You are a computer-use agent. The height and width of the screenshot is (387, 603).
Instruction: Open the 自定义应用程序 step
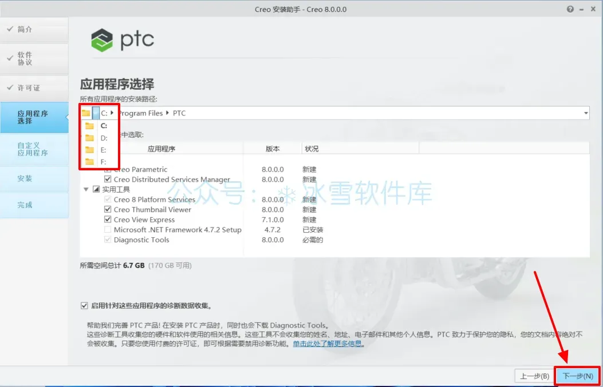pos(34,149)
